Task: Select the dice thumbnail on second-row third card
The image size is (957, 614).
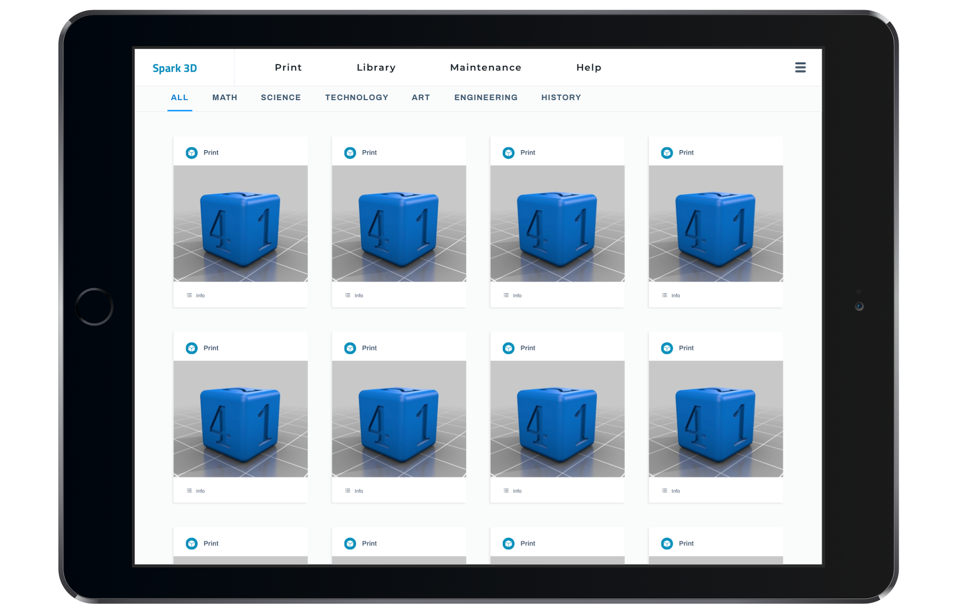Action: pos(557,419)
